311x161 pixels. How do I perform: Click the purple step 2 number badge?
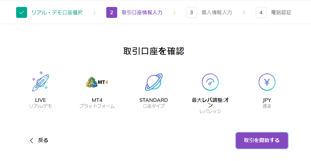tap(112, 12)
